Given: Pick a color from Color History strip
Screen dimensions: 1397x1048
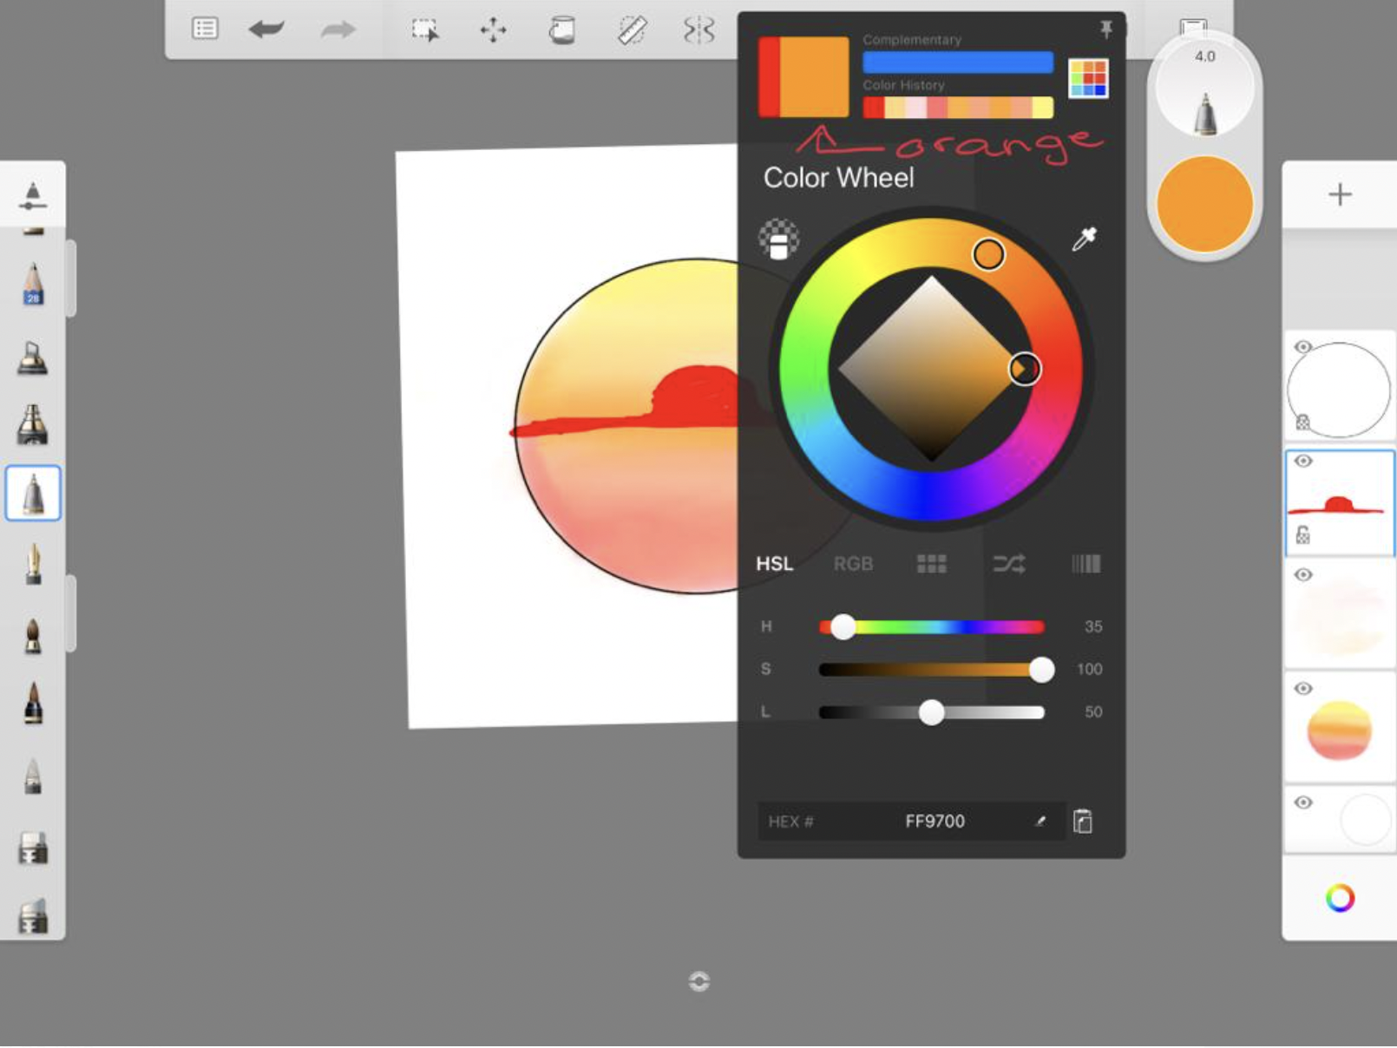Looking at the screenshot, I should tap(958, 108).
